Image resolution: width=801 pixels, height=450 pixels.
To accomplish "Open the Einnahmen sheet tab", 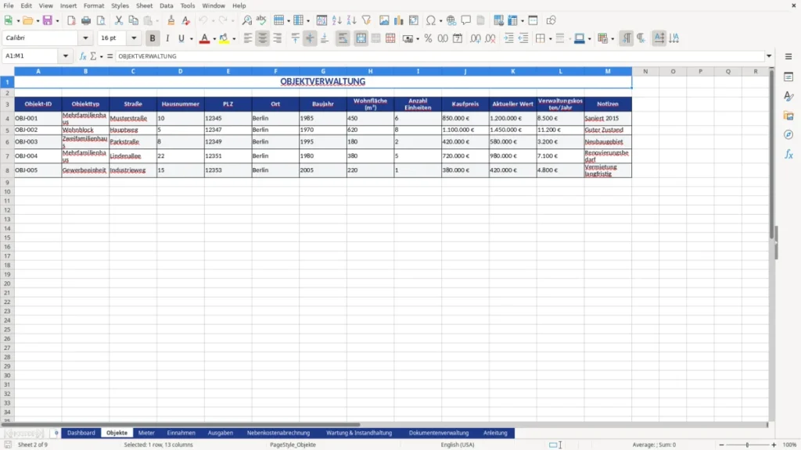I will click(x=181, y=433).
